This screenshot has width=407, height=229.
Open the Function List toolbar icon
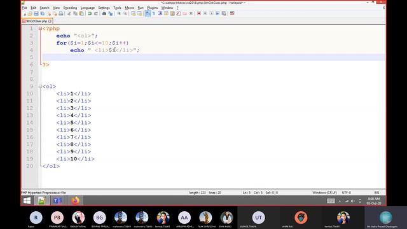point(179,13)
